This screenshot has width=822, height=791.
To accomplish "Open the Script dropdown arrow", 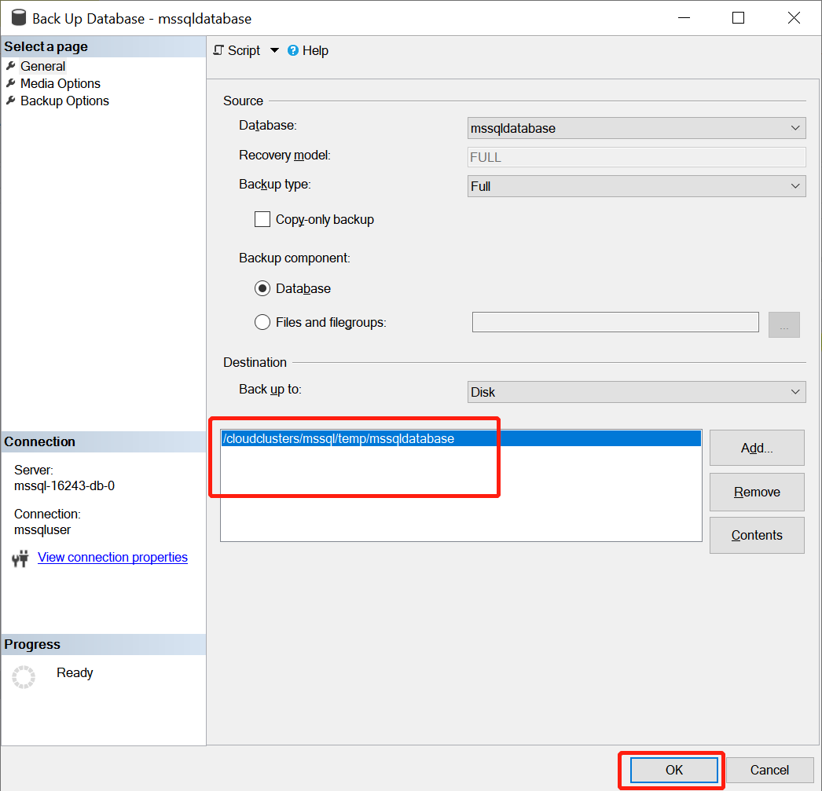I will click(x=274, y=50).
